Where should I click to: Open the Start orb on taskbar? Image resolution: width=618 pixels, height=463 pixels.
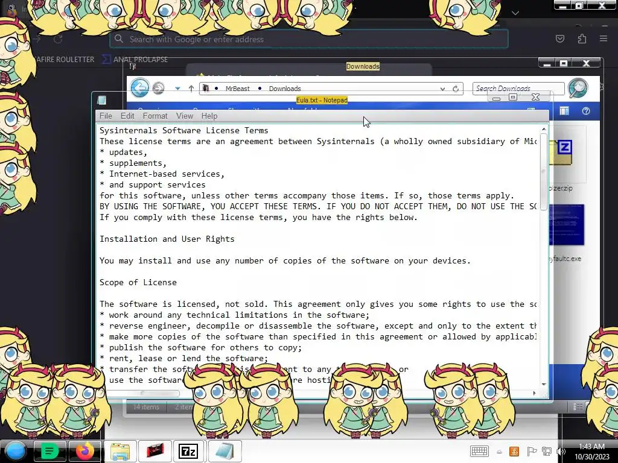click(16, 451)
